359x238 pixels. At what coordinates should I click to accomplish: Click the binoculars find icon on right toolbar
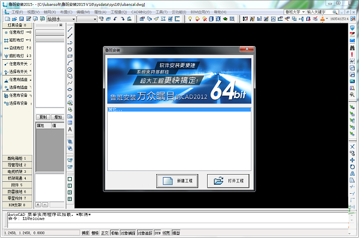coord(352,48)
